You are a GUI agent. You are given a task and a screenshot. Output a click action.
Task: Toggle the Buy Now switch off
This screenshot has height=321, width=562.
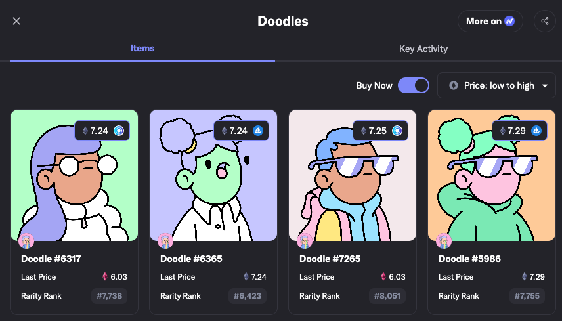[x=413, y=85]
